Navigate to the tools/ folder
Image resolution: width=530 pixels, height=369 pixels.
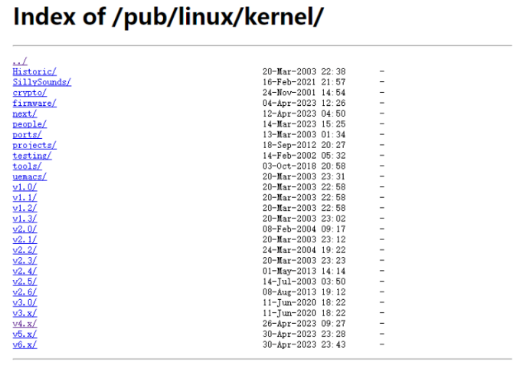coord(27,166)
